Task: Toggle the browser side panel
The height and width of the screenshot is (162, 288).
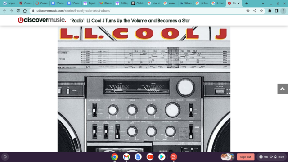Action: click(276, 11)
